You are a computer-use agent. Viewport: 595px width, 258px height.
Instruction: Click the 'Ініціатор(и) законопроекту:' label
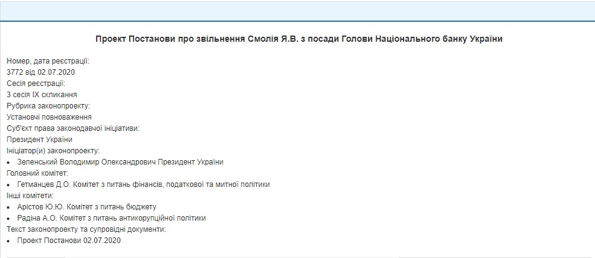(x=53, y=151)
